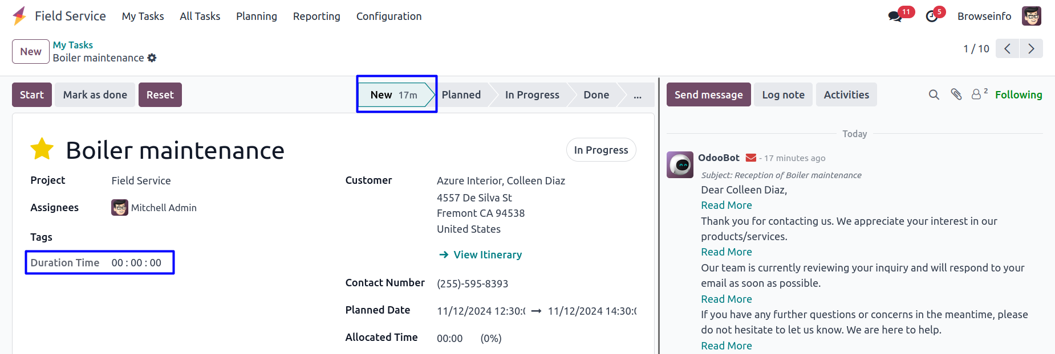Open the Configuration menu
This screenshot has width=1055, height=354.
[x=389, y=17]
